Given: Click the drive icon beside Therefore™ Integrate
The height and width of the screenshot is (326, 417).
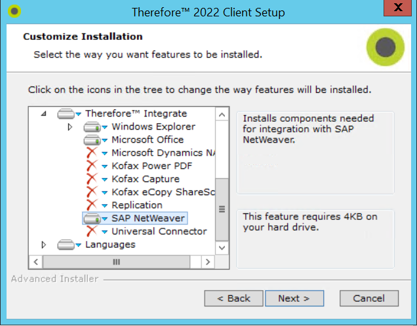Looking at the screenshot, I should coord(66,114).
